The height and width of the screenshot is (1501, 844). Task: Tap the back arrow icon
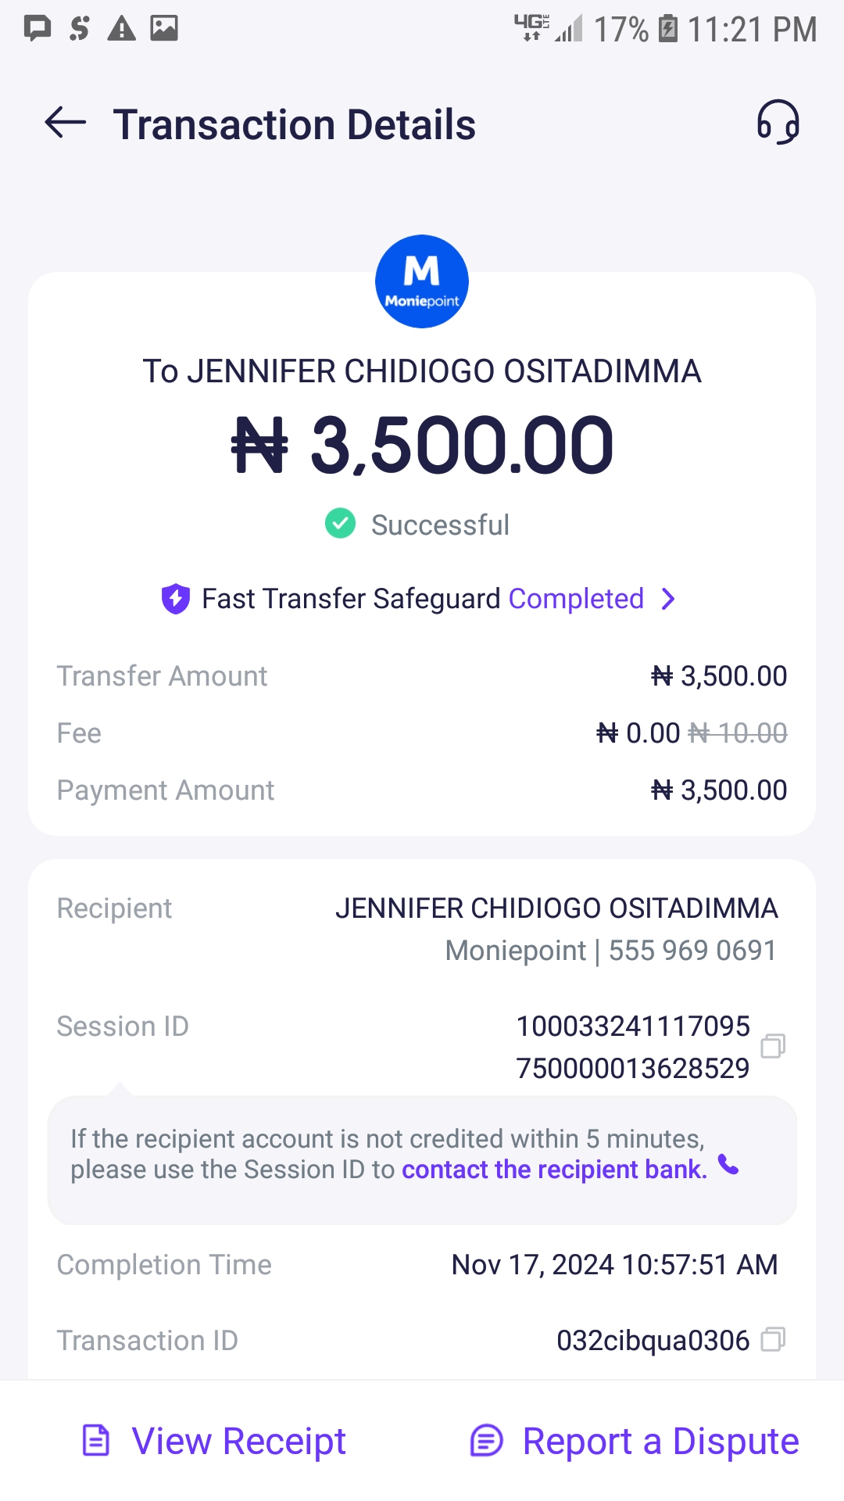tap(66, 123)
